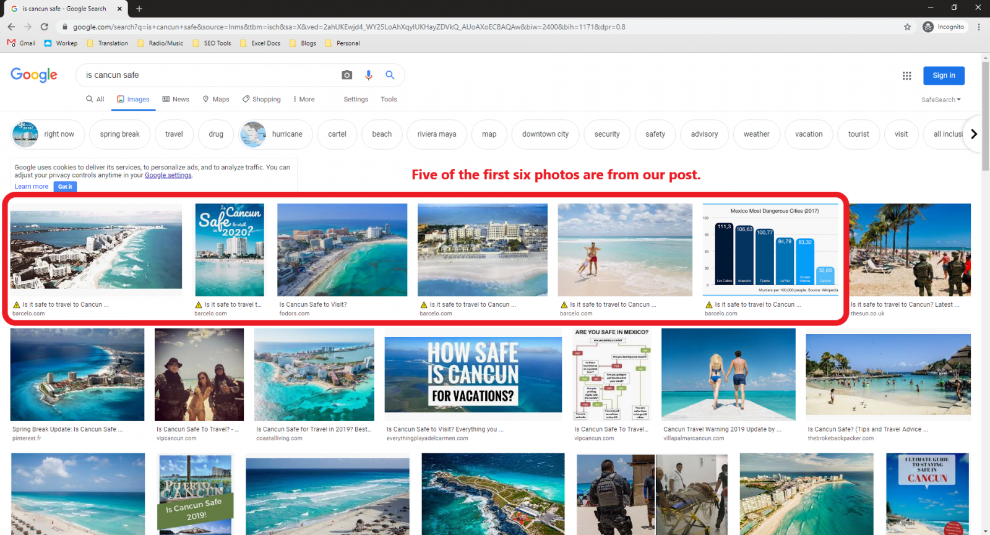
Task: Open search Settings
Action: click(356, 99)
